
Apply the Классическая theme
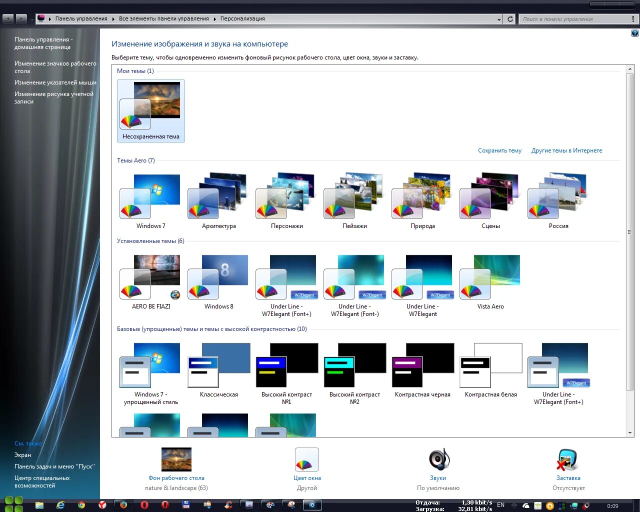coord(219,370)
